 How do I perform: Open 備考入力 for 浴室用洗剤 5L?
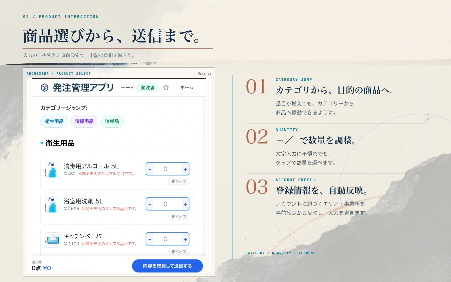click(x=179, y=216)
